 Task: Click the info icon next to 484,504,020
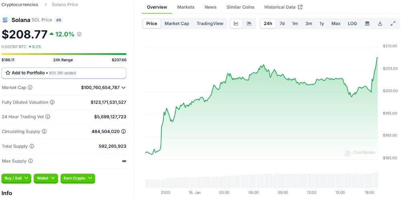pos(124,131)
